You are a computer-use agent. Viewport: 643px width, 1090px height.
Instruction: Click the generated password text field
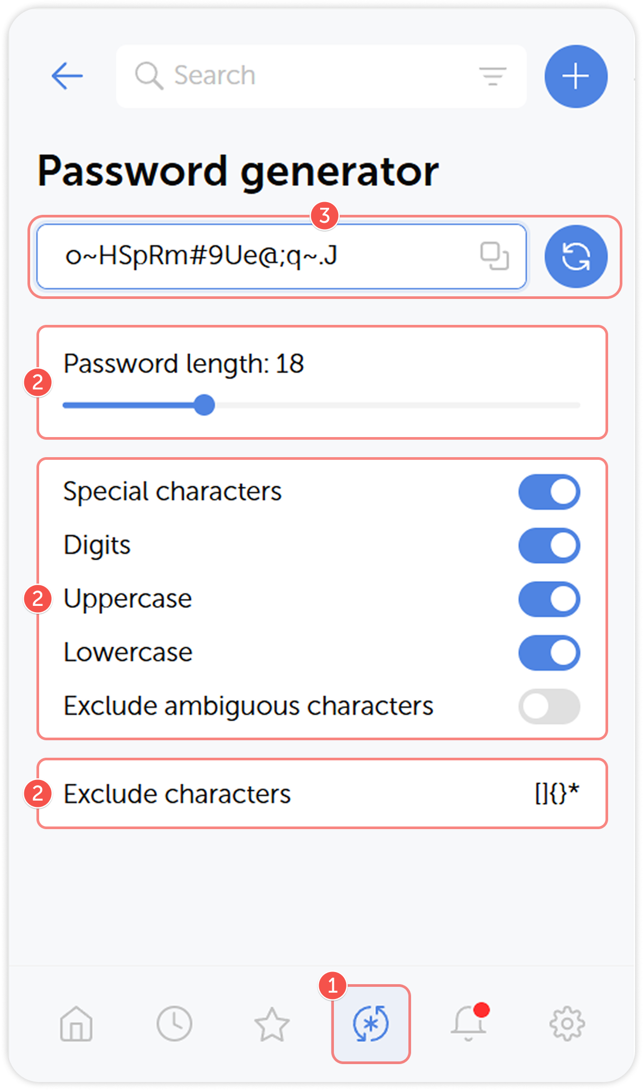coord(238,256)
